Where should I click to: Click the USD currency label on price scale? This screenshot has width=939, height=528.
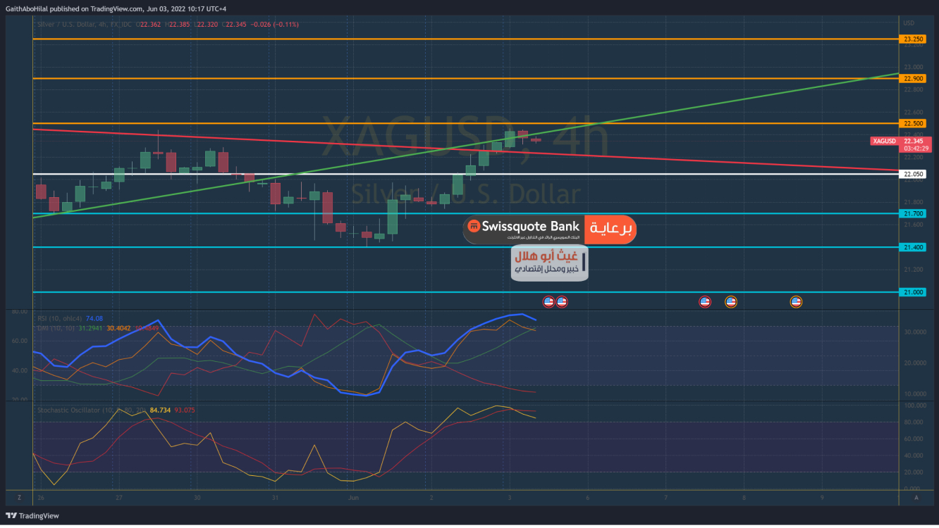click(908, 23)
